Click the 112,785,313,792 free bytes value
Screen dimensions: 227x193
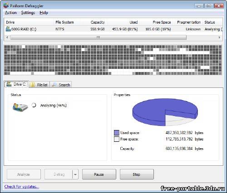click(179, 139)
